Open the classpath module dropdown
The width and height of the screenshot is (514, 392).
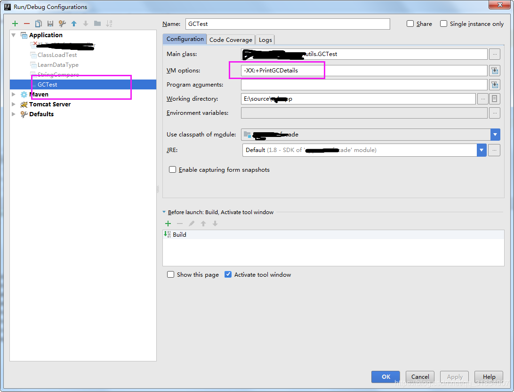pos(495,134)
